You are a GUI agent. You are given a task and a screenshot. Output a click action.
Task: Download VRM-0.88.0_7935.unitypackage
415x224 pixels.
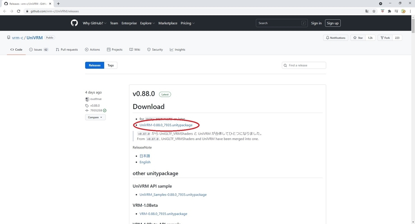[x=163, y=214]
